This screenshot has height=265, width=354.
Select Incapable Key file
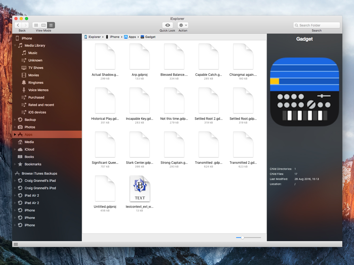click(140, 105)
